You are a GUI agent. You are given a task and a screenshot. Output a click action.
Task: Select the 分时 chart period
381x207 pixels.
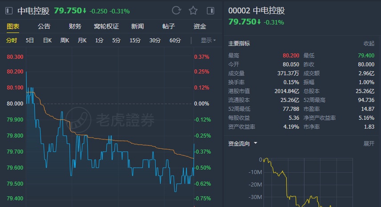click(12, 41)
